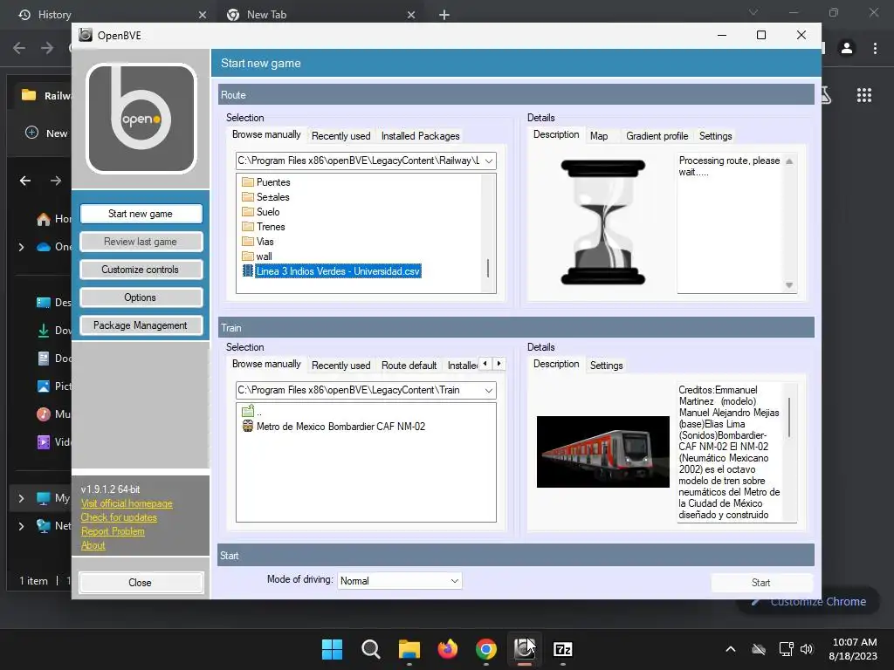
Task: Click the OpenBVE taskbar icon
Action: click(525, 649)
